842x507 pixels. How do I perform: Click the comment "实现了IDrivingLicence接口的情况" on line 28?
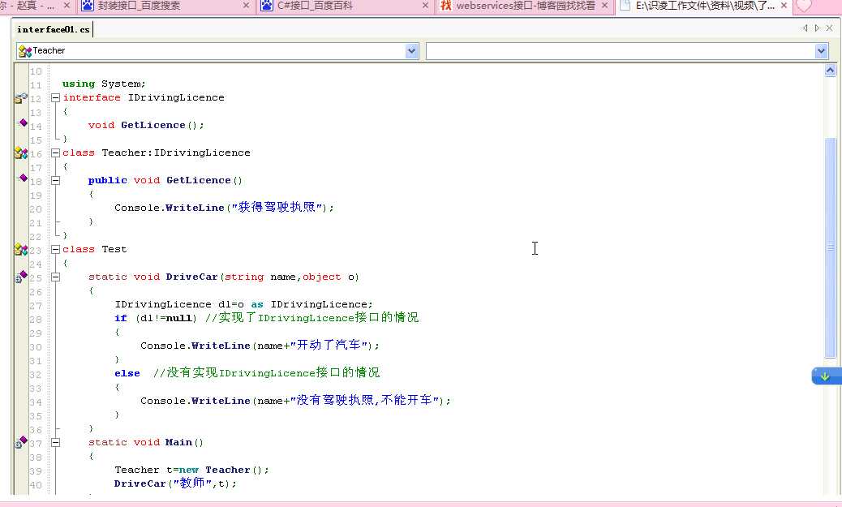click(x=311, y=317)
